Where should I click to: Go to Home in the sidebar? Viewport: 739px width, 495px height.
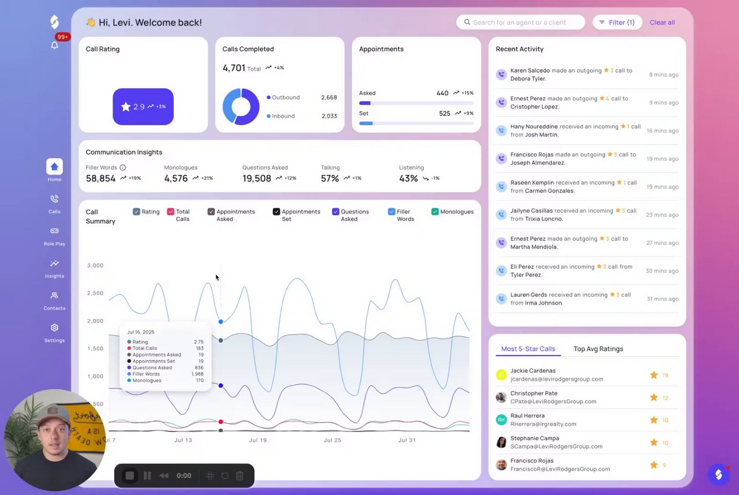pyautogui.click(x=54, y=167)
